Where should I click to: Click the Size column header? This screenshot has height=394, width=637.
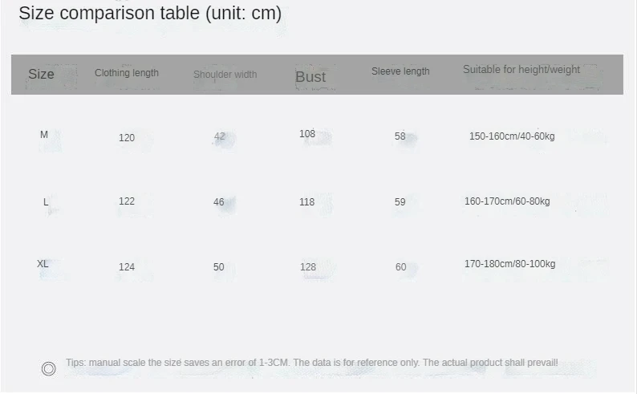click(x=41, y=74)
